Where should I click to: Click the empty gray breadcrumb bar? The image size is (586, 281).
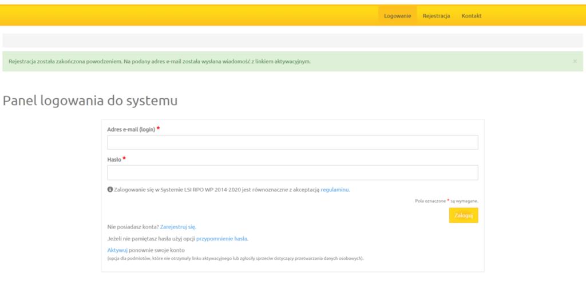click(x=292, y=41)
